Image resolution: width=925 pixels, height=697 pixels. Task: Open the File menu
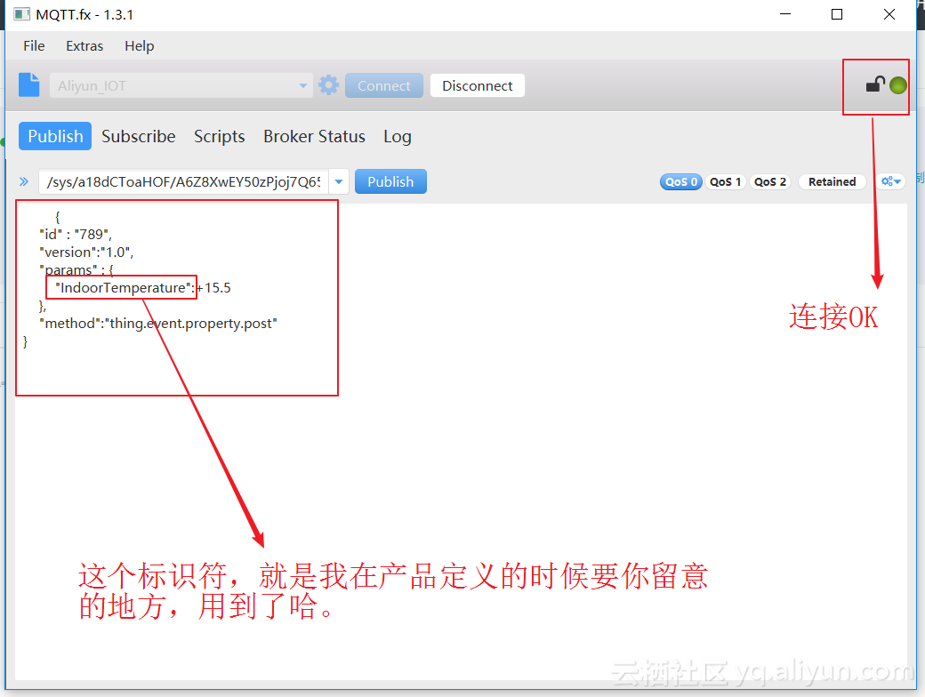[34, 46]
